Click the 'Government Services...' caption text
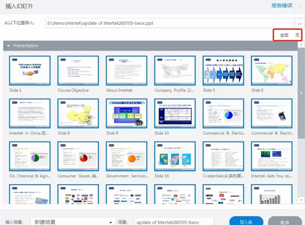Screen dimensions: 305x225 tap(127, 176)
